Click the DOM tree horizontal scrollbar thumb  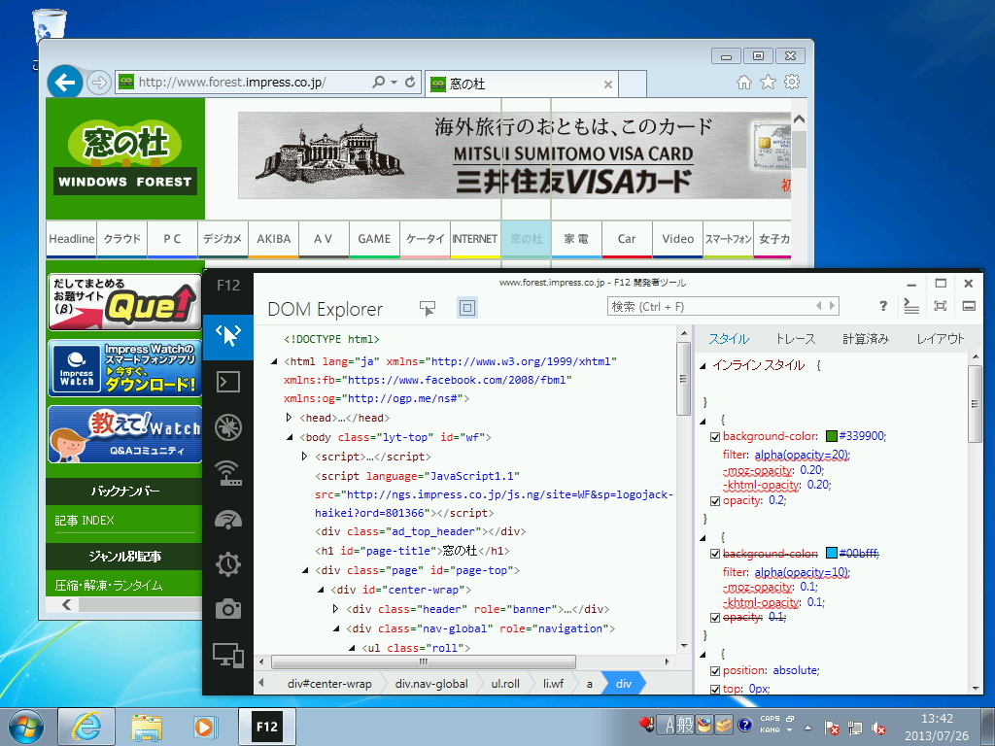[424, 661]
